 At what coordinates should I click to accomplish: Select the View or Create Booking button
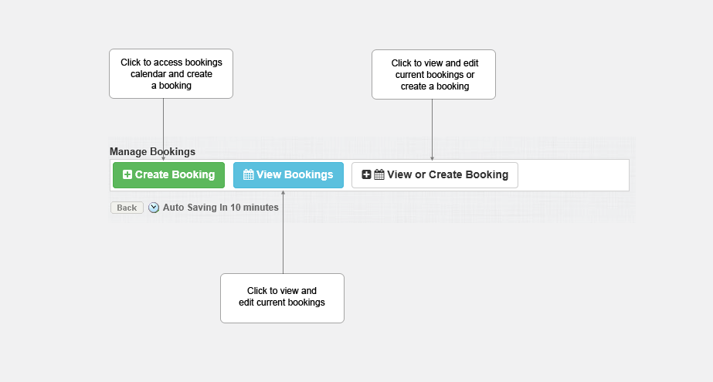(x=435, y=175)
